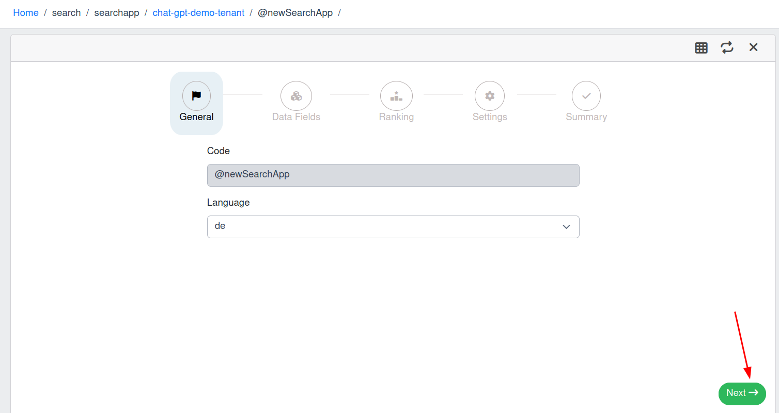This screenshot has width=779, height=413.
Task: Click the Code input field
Action: 393,175
